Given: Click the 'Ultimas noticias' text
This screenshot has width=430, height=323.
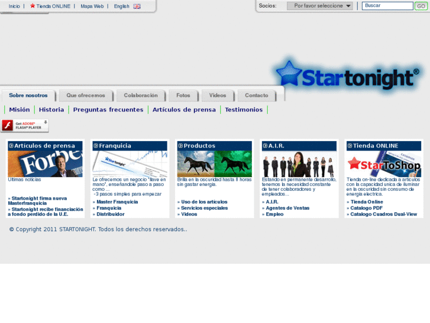Looking at the screenshot, I should point(24,180).
